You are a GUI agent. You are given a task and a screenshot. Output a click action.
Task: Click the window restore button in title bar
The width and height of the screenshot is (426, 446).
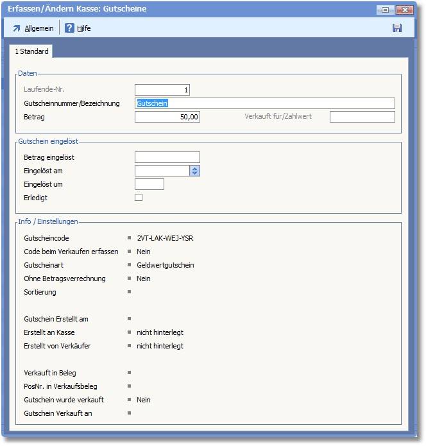(386, 10)
